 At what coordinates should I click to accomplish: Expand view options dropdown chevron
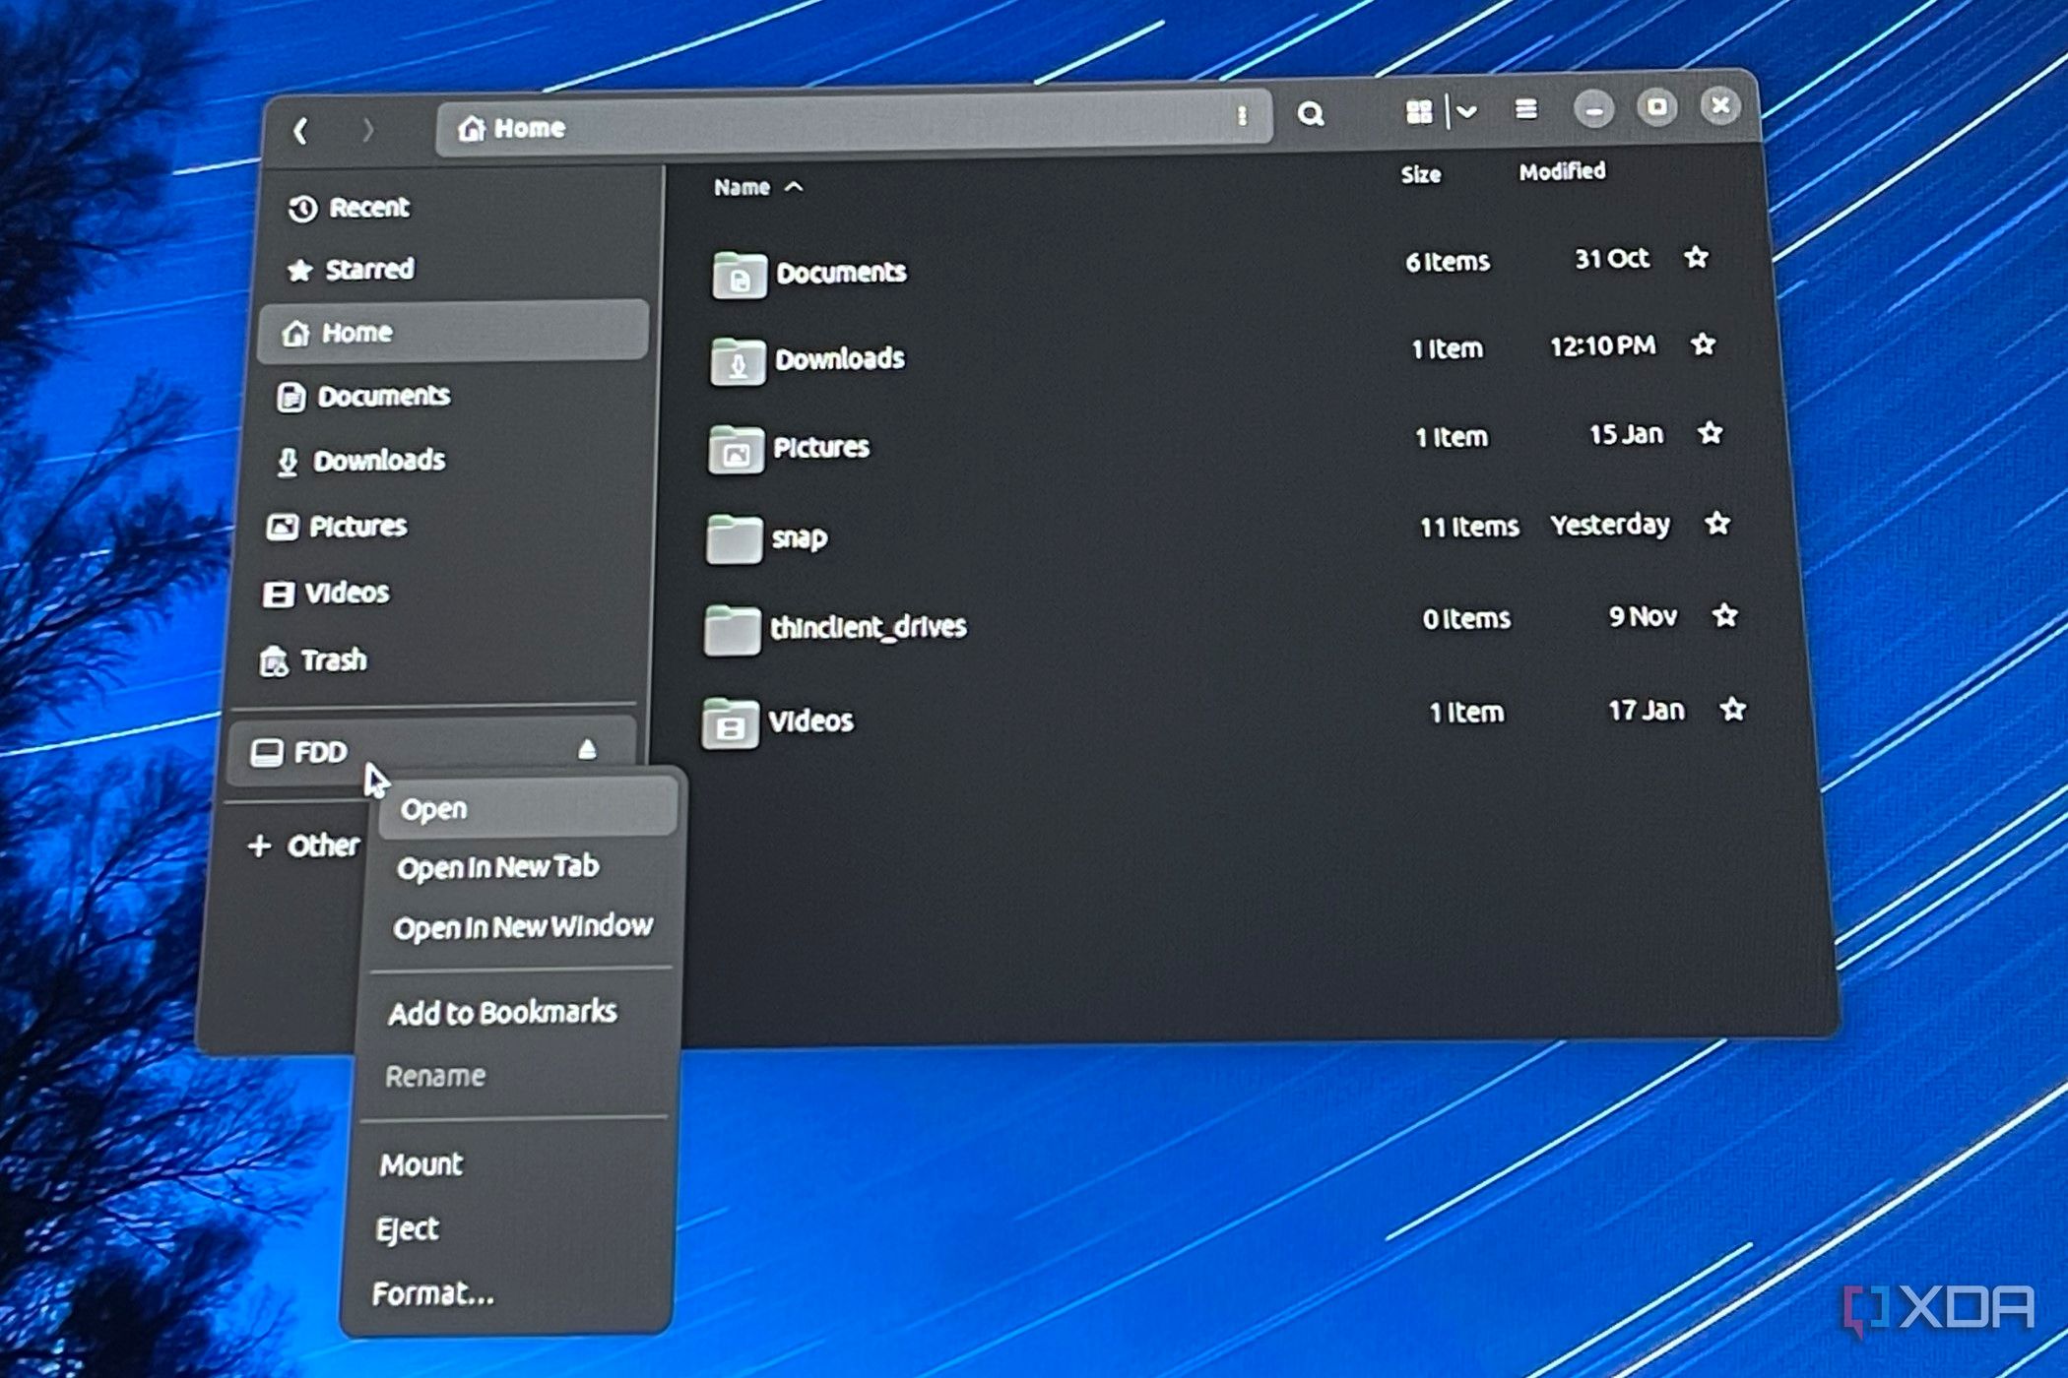1467,111
